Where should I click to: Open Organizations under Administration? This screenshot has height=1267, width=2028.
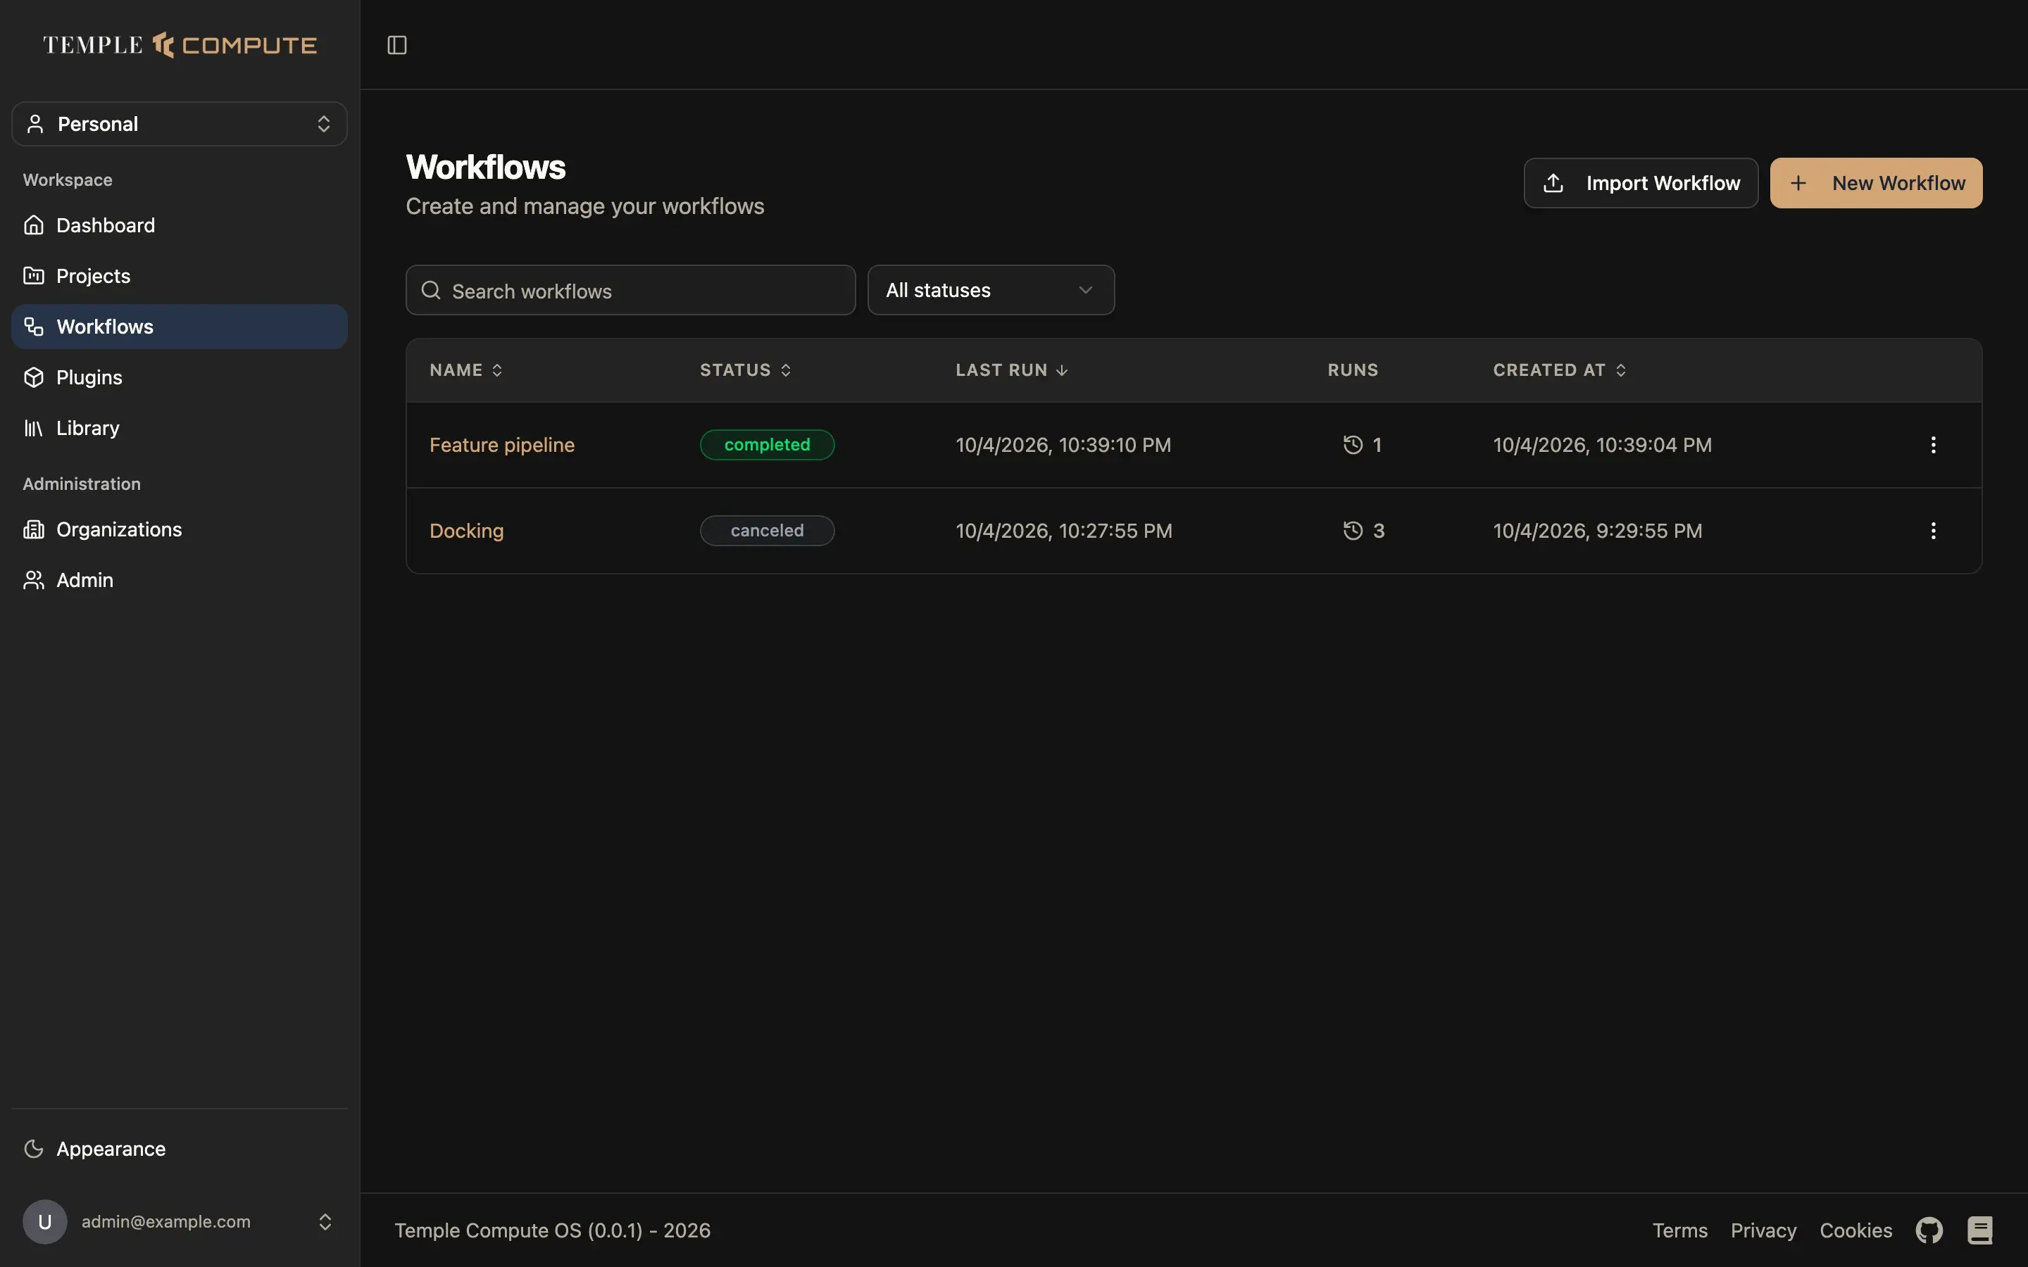coord(180,529)
